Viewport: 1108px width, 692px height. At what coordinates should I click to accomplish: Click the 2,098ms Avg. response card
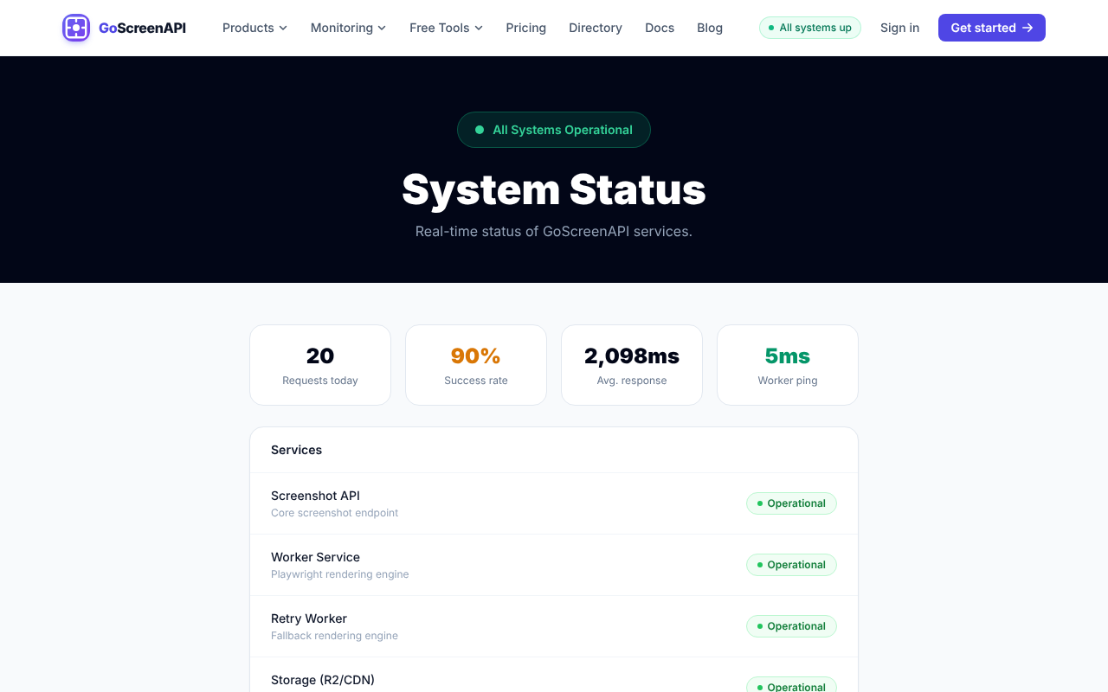coord(632,365)
